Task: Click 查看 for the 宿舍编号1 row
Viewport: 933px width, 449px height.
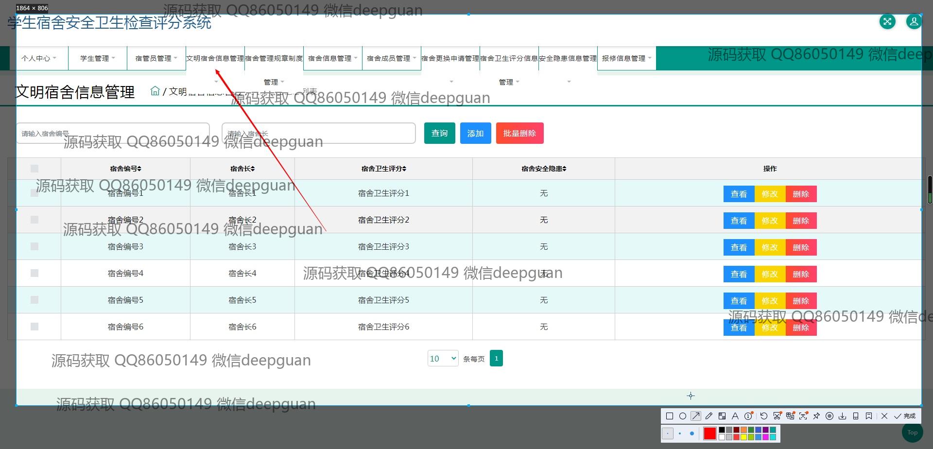Action: click(739, 194)
